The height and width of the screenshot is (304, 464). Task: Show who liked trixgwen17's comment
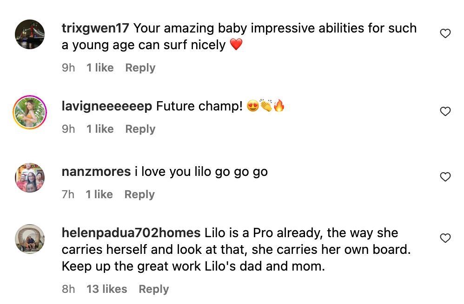point(100,68)
